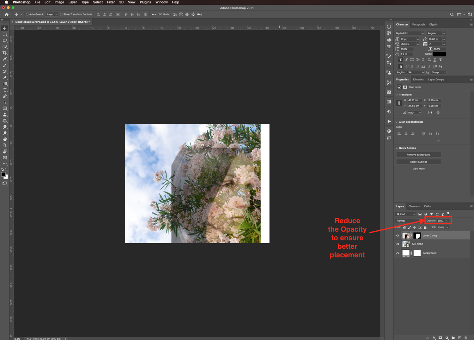
Task: Select the Move tool in the toolbar
Action: [5, 28]
